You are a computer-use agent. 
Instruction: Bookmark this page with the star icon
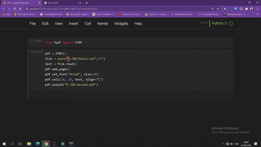218,9
